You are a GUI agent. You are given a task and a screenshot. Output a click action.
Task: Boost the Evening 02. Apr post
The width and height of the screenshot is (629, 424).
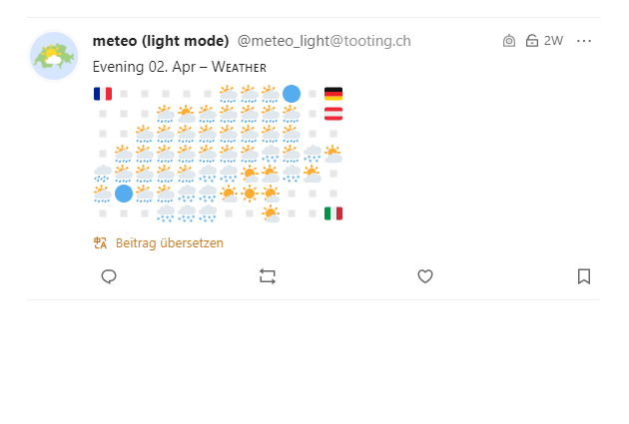click(268, 276)
